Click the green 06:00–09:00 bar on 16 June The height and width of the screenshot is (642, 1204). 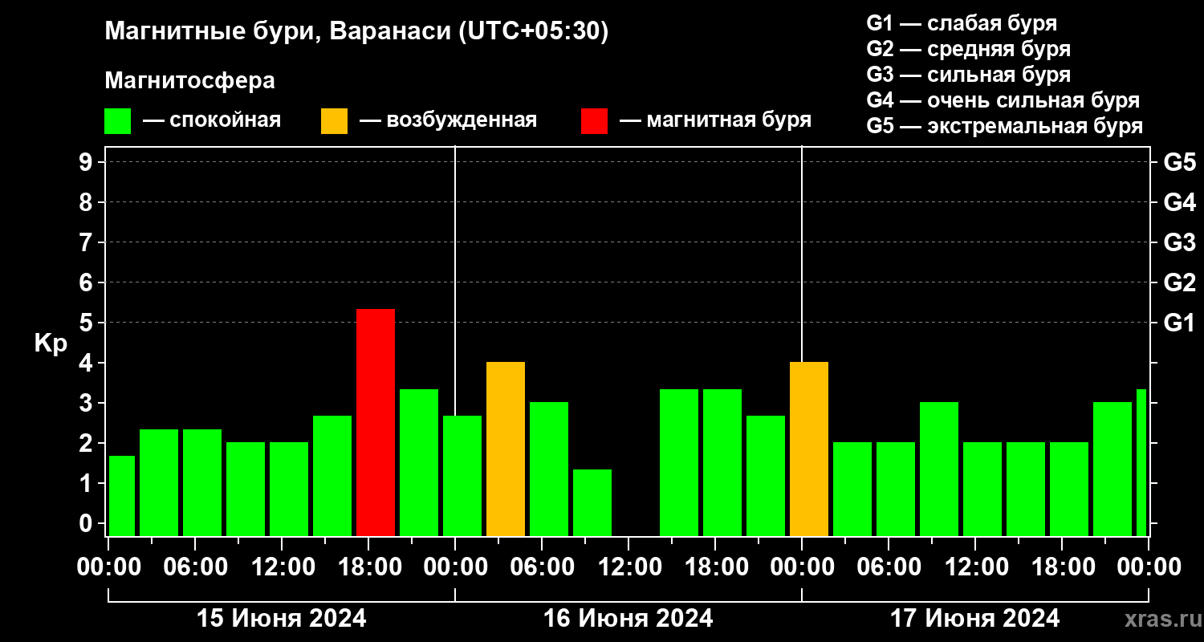[x=549, y=469]
